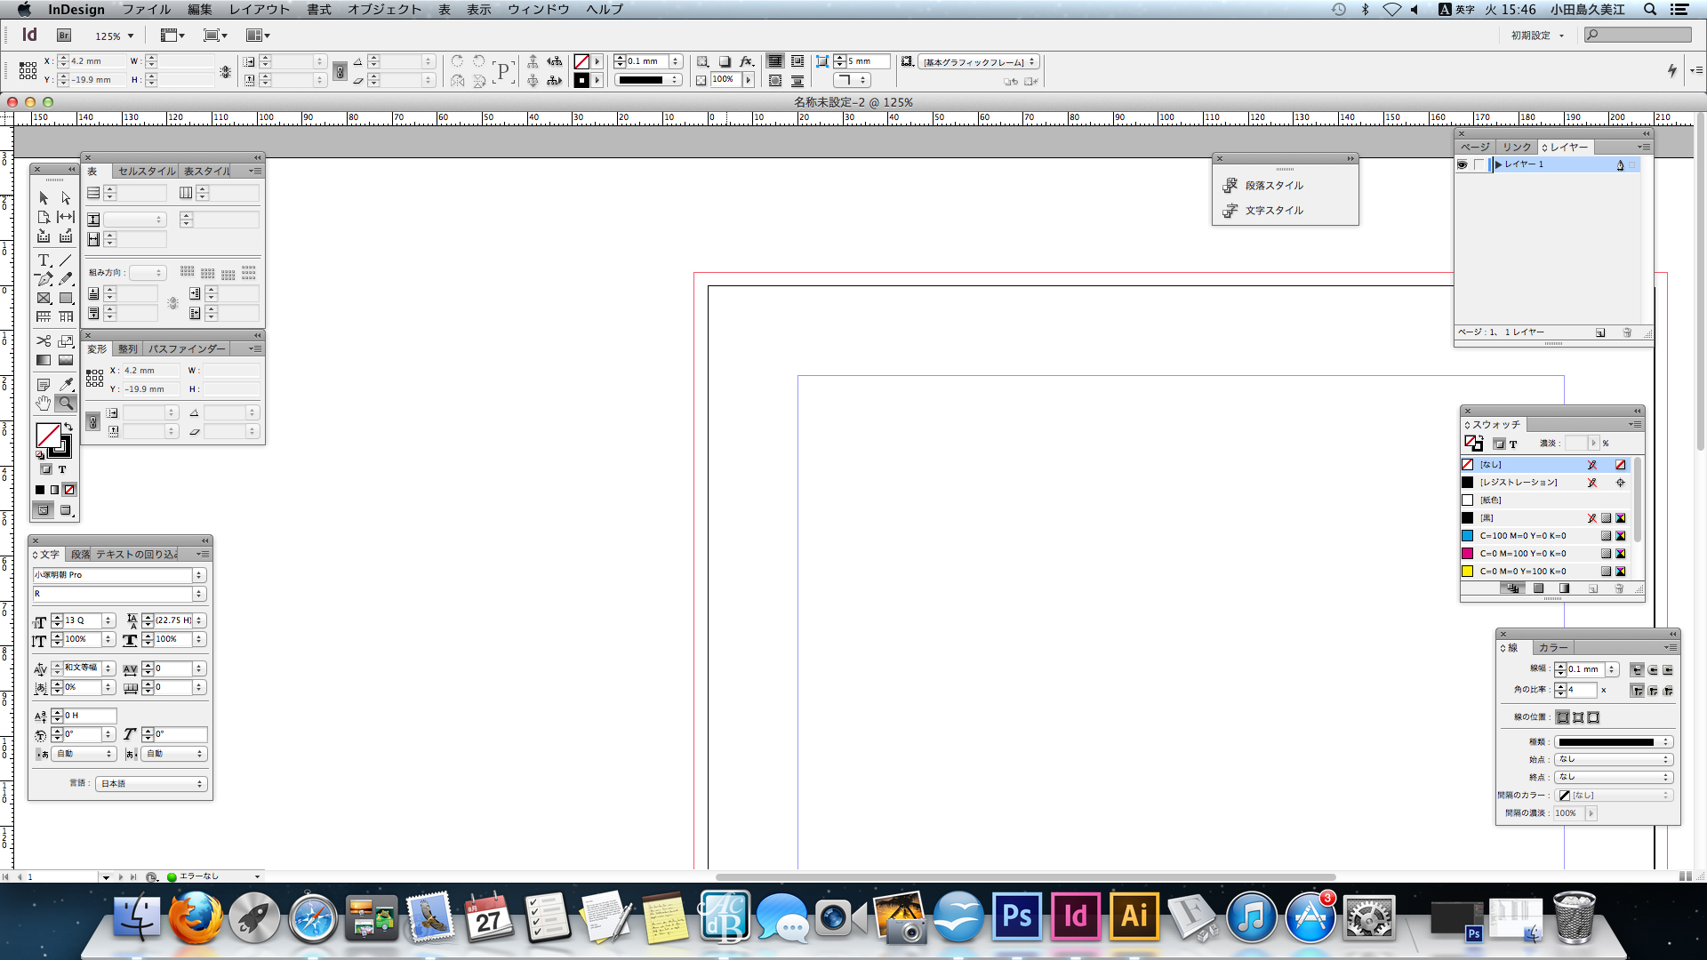
Task: Select the Pencil tool
Action: [66, 279]
